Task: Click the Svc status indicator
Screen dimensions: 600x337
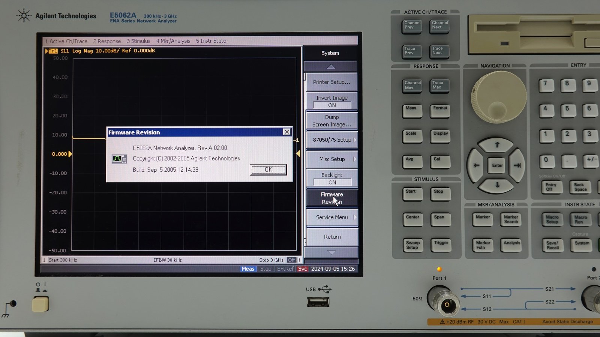Action: pyautogui.click(x=302, y=269)
